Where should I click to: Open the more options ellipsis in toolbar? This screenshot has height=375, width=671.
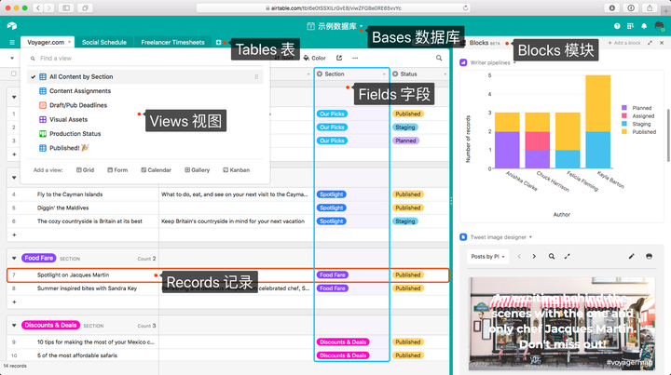tap(355, 58)
